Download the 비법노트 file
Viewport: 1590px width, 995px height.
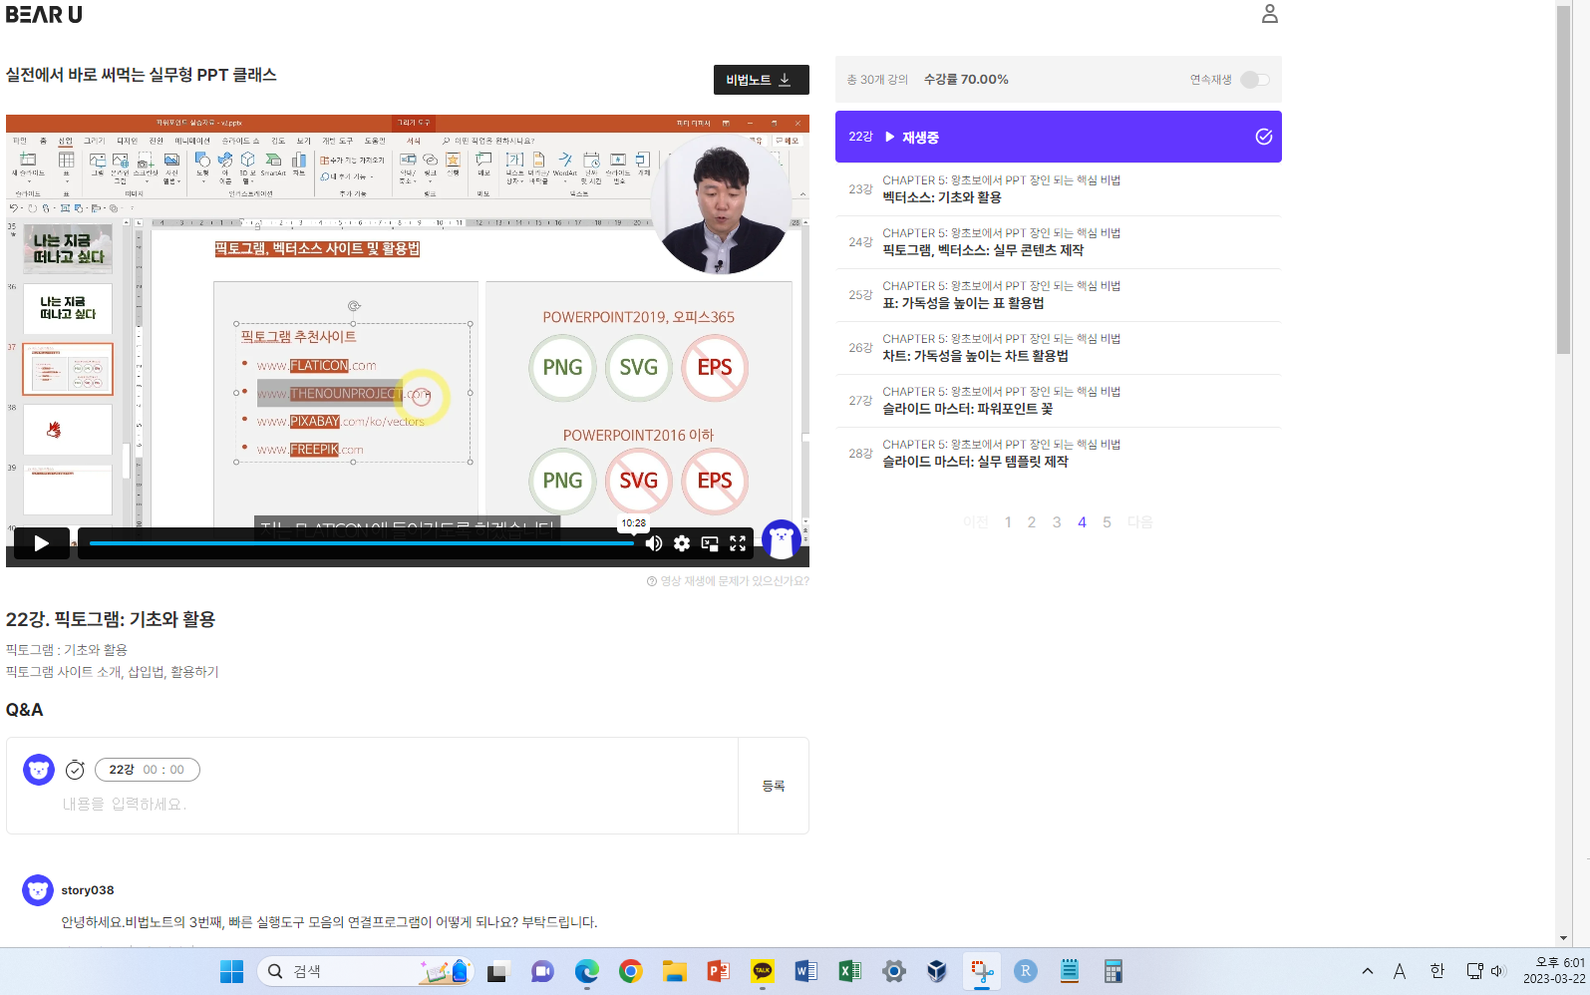(x=761, y=80)
